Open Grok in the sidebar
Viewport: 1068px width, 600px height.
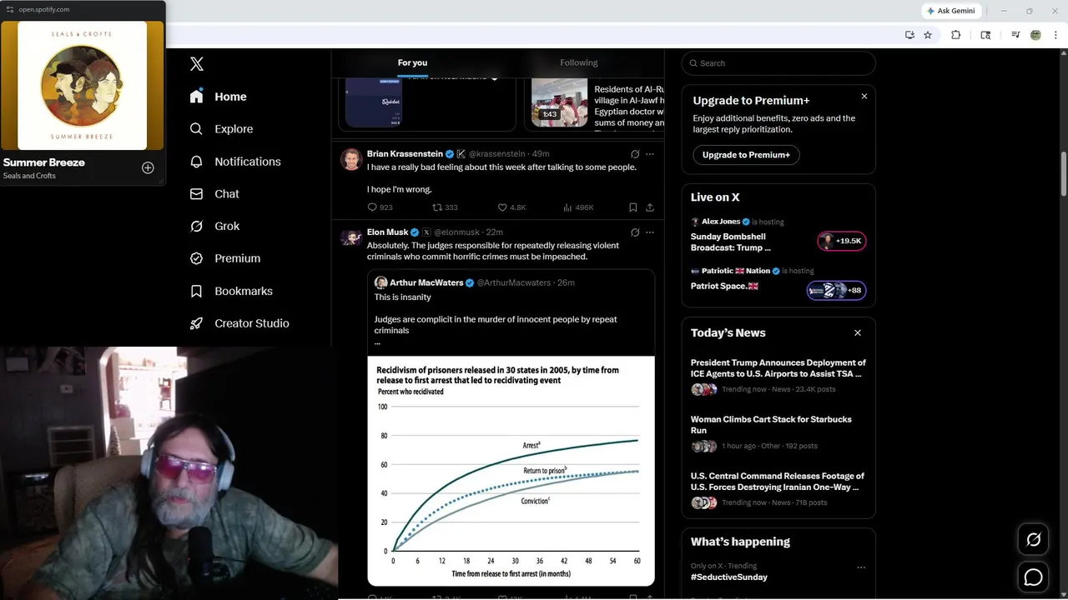(x=214, y=226)
